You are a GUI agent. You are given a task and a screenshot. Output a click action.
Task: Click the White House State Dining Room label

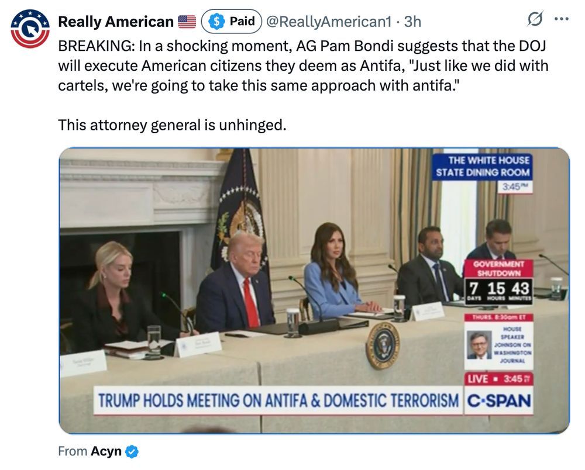483,167
